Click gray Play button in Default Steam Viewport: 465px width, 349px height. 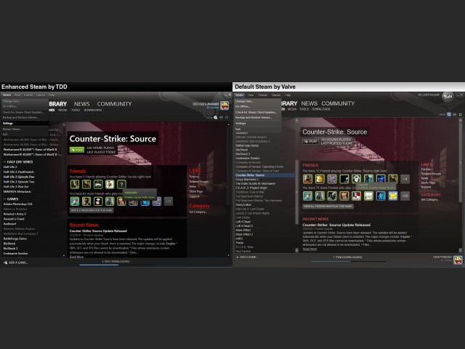pyautogui.click(x=310, y=142)
